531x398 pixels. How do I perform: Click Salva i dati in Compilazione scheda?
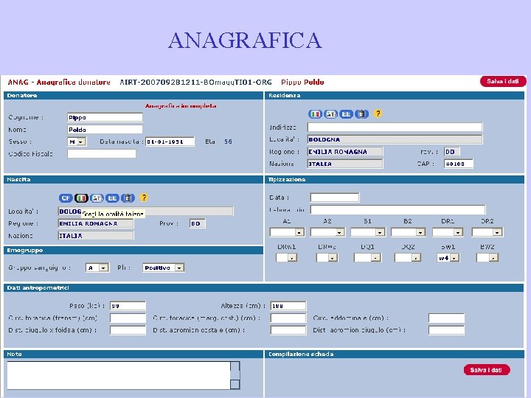tap(487, 370)
